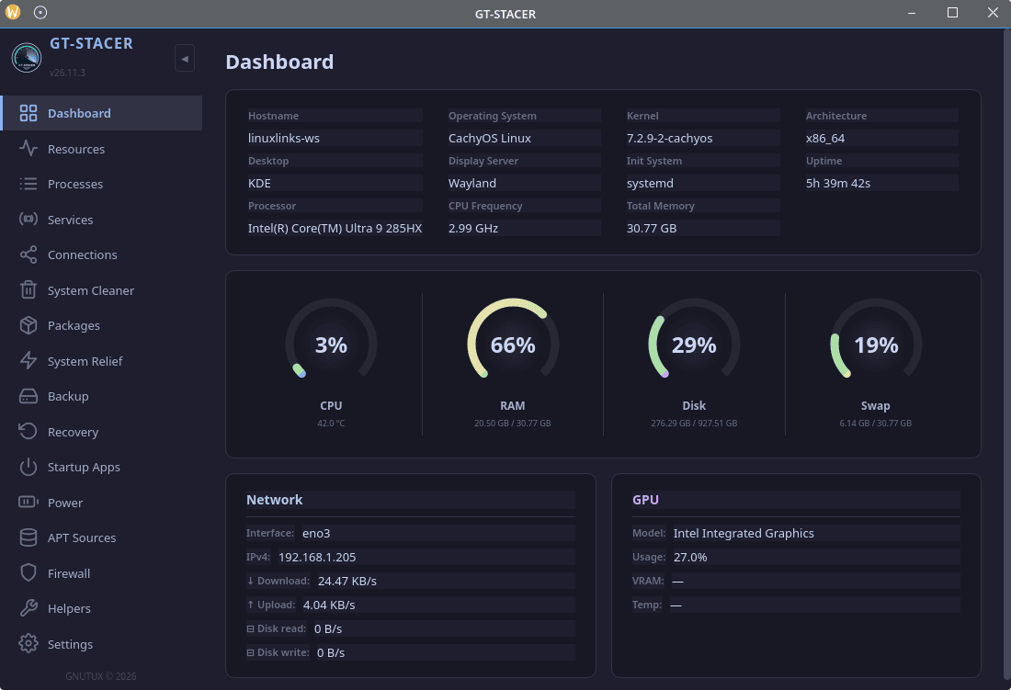Click the System Relief lightning icon

point(28,361)
